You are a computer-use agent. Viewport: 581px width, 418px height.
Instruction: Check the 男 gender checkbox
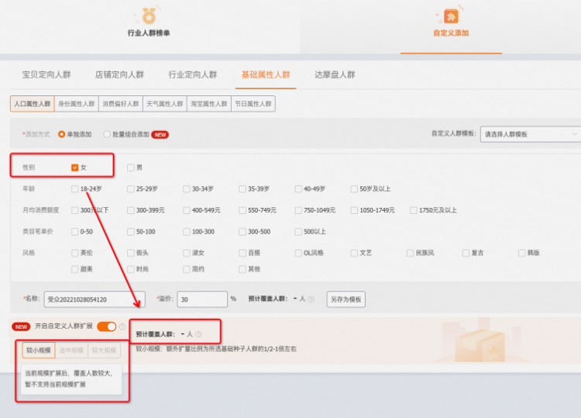tap(131, 168)
